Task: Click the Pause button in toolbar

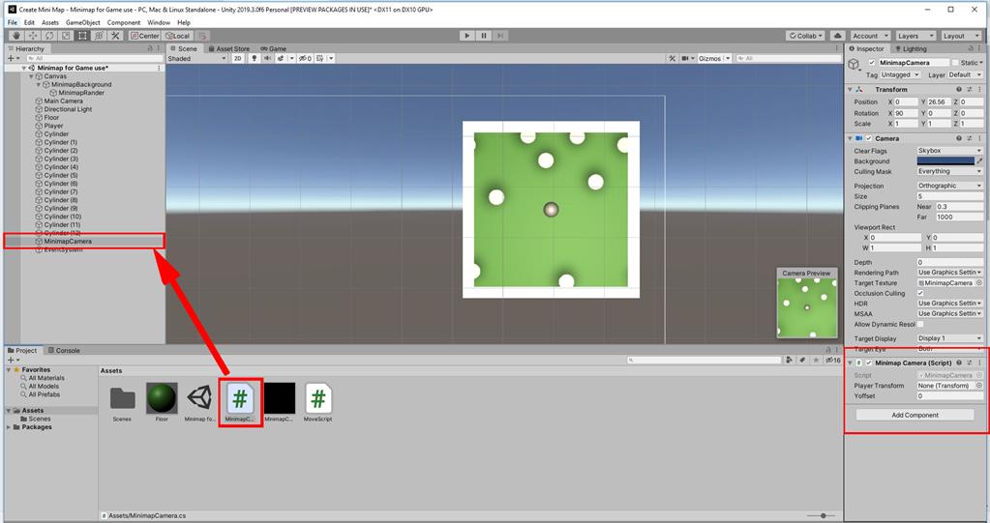Action: pyautogui.click(x=484, y=36)
